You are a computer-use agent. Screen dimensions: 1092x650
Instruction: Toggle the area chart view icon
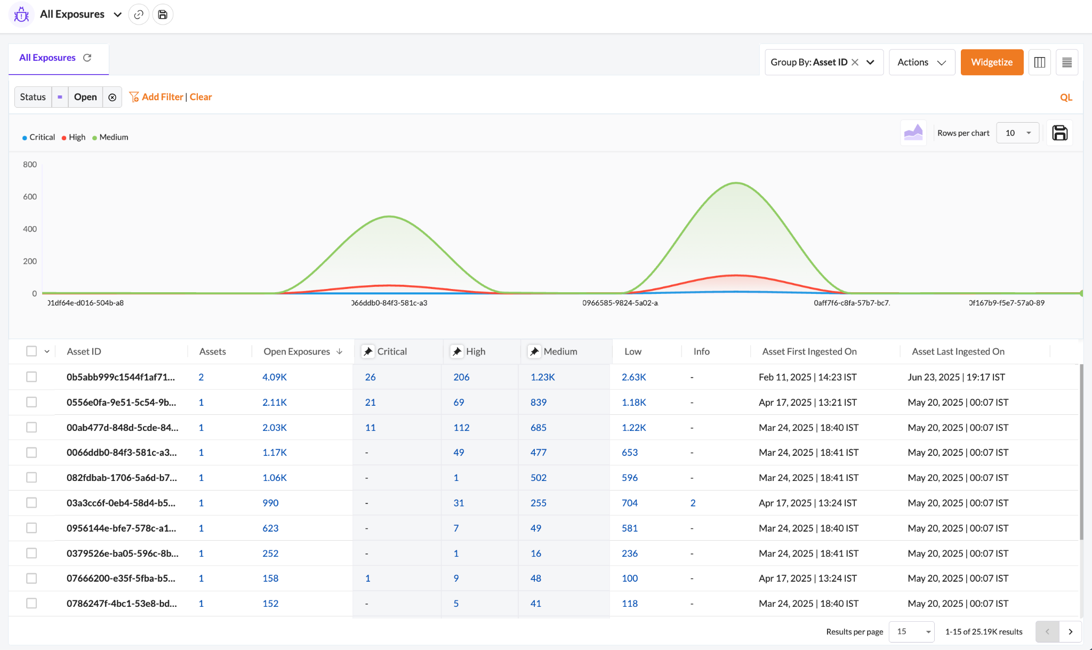coord(913,132)
